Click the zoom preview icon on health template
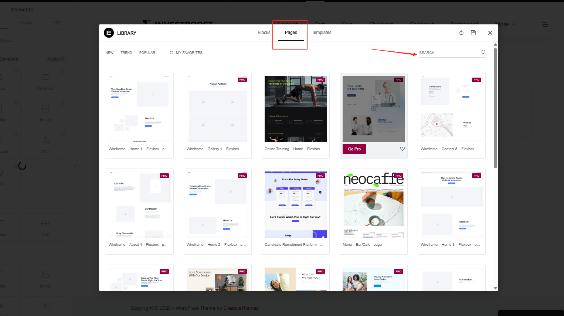The height and width of the screenshot is (316, 564). [374, 109]
